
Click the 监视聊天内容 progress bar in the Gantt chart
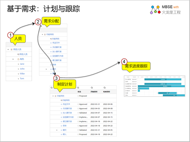163,84
